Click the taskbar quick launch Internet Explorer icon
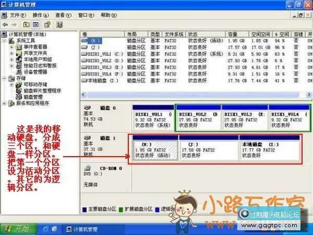The image size is (313, 235). point(46,229)
